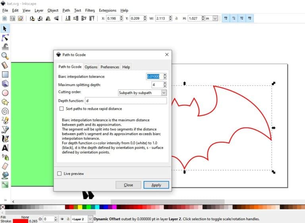Select the Tweak tool
Screen dimensions: 305x223
(x=5, y=47)
